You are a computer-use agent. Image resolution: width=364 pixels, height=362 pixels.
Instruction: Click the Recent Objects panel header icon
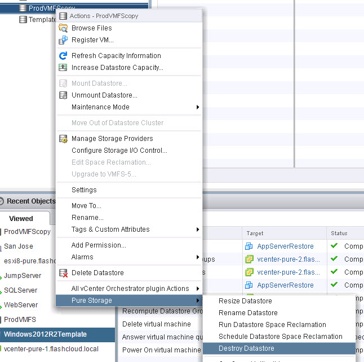[x=1, y=201]
